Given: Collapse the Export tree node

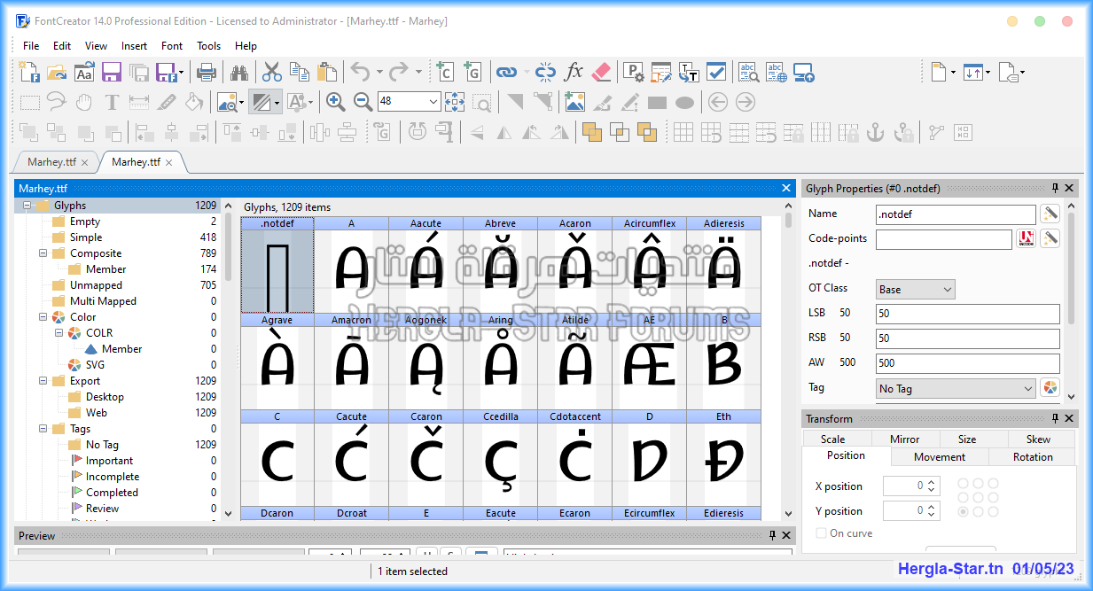Looking at the screenshot, I should [43, 381].
